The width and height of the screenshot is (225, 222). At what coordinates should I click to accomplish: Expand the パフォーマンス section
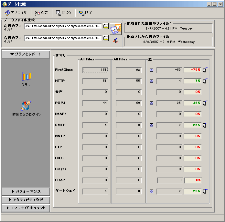tap(26, 191)
